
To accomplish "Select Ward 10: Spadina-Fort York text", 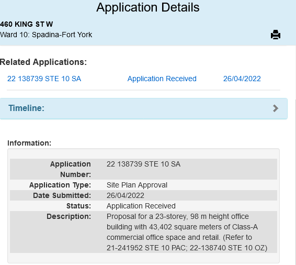I will click(x=46, y=35).
